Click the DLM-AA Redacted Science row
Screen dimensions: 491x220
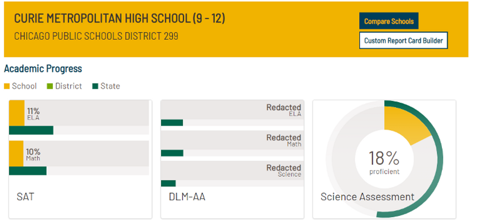(x=232, y=170)
